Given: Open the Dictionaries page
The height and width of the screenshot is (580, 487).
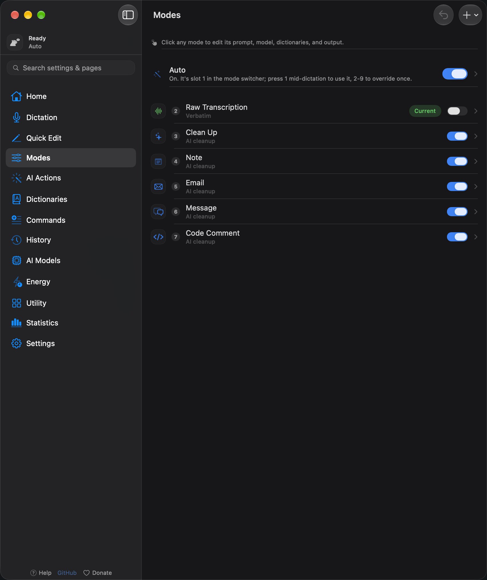Looking at the screenshot, I should [x=71, y=199].
